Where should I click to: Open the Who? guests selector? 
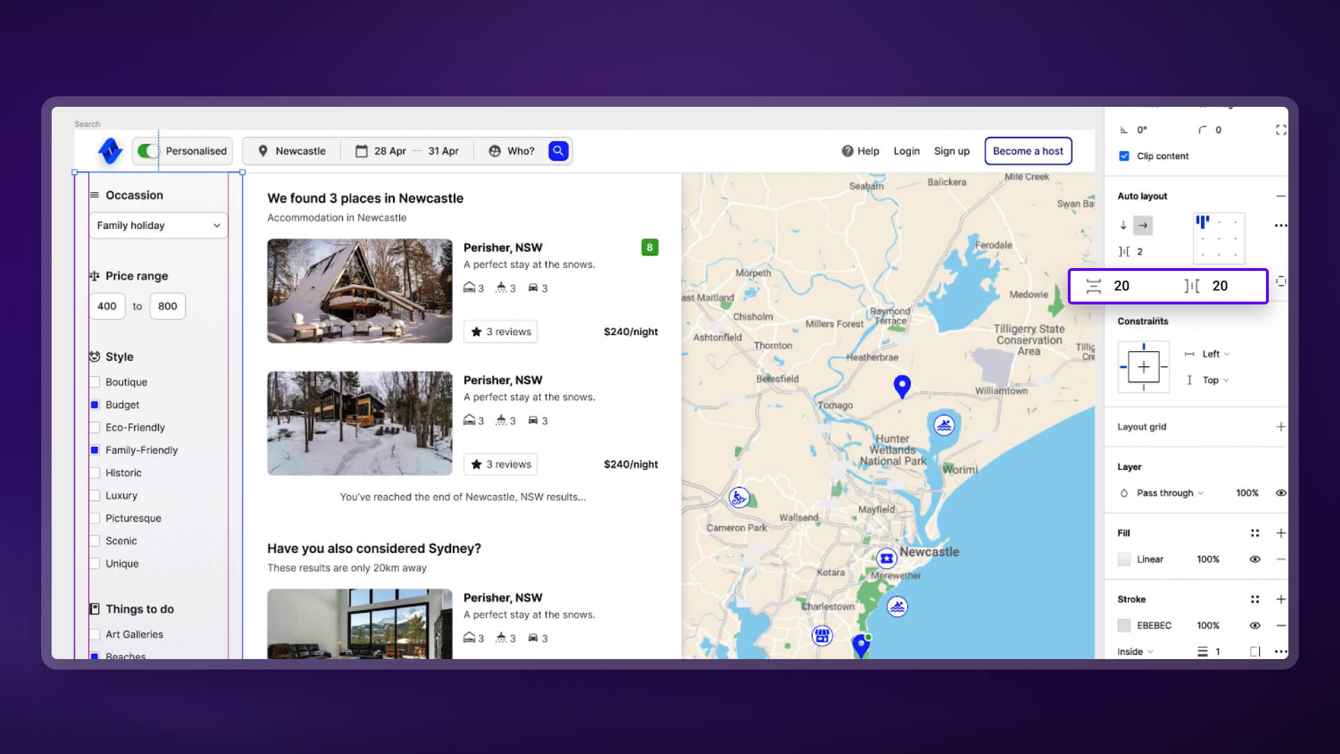click(512, 151)
